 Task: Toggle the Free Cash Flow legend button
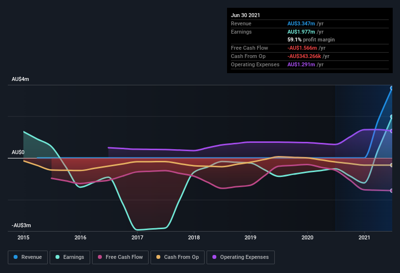pos(120,257)
